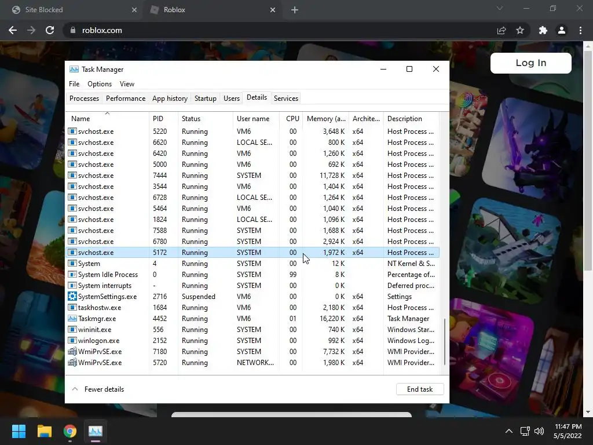Viewport: 593px width, 445px height.
Task: Click the site lock icon
Action: pos(73,30)
